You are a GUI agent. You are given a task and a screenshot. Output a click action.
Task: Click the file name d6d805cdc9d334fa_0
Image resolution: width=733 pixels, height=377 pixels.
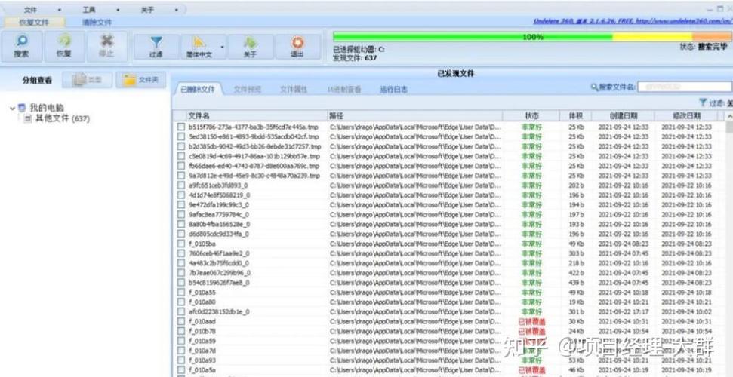pyautogui.click(x=218, y=234)
